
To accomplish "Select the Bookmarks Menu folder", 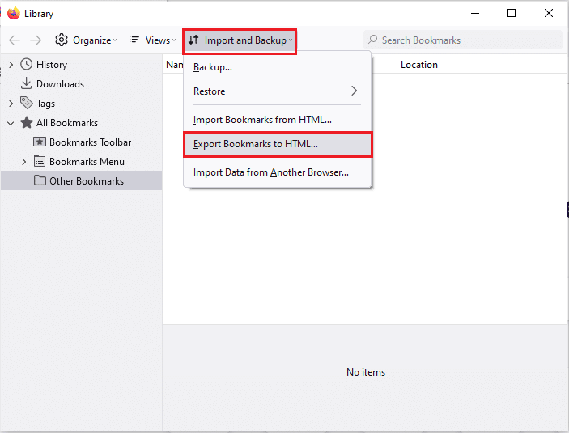I will pos(81,162).
